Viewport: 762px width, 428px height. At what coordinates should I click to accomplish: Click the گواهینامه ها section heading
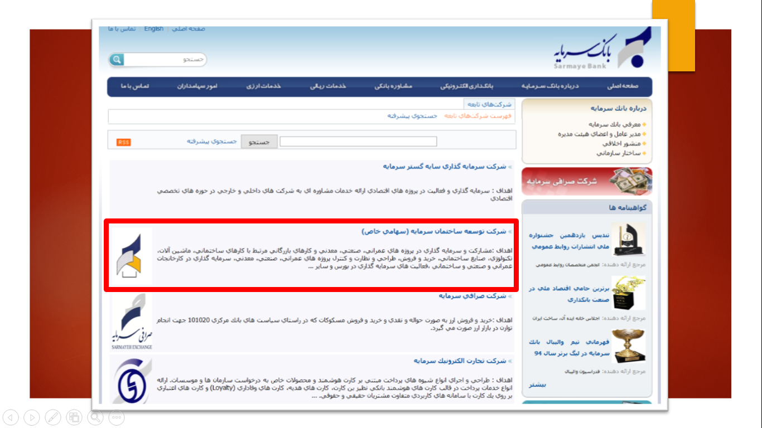(628, 208)
